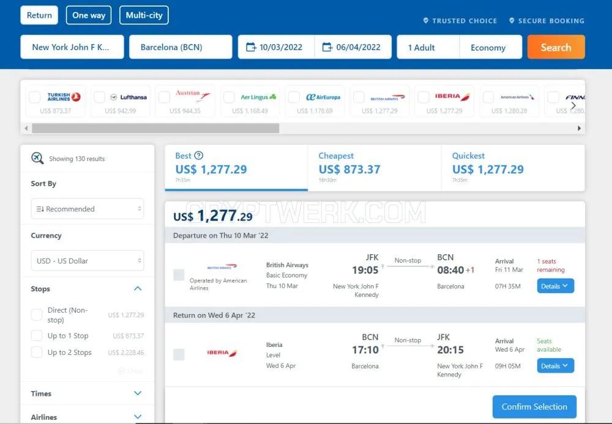
Task: Click the Iberia logo in carousel
Action: click(452, 97)
